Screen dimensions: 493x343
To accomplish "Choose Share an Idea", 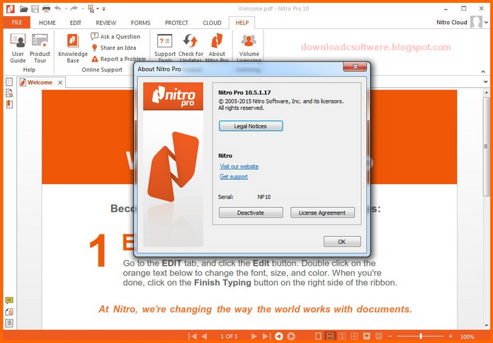I will 113,47.
